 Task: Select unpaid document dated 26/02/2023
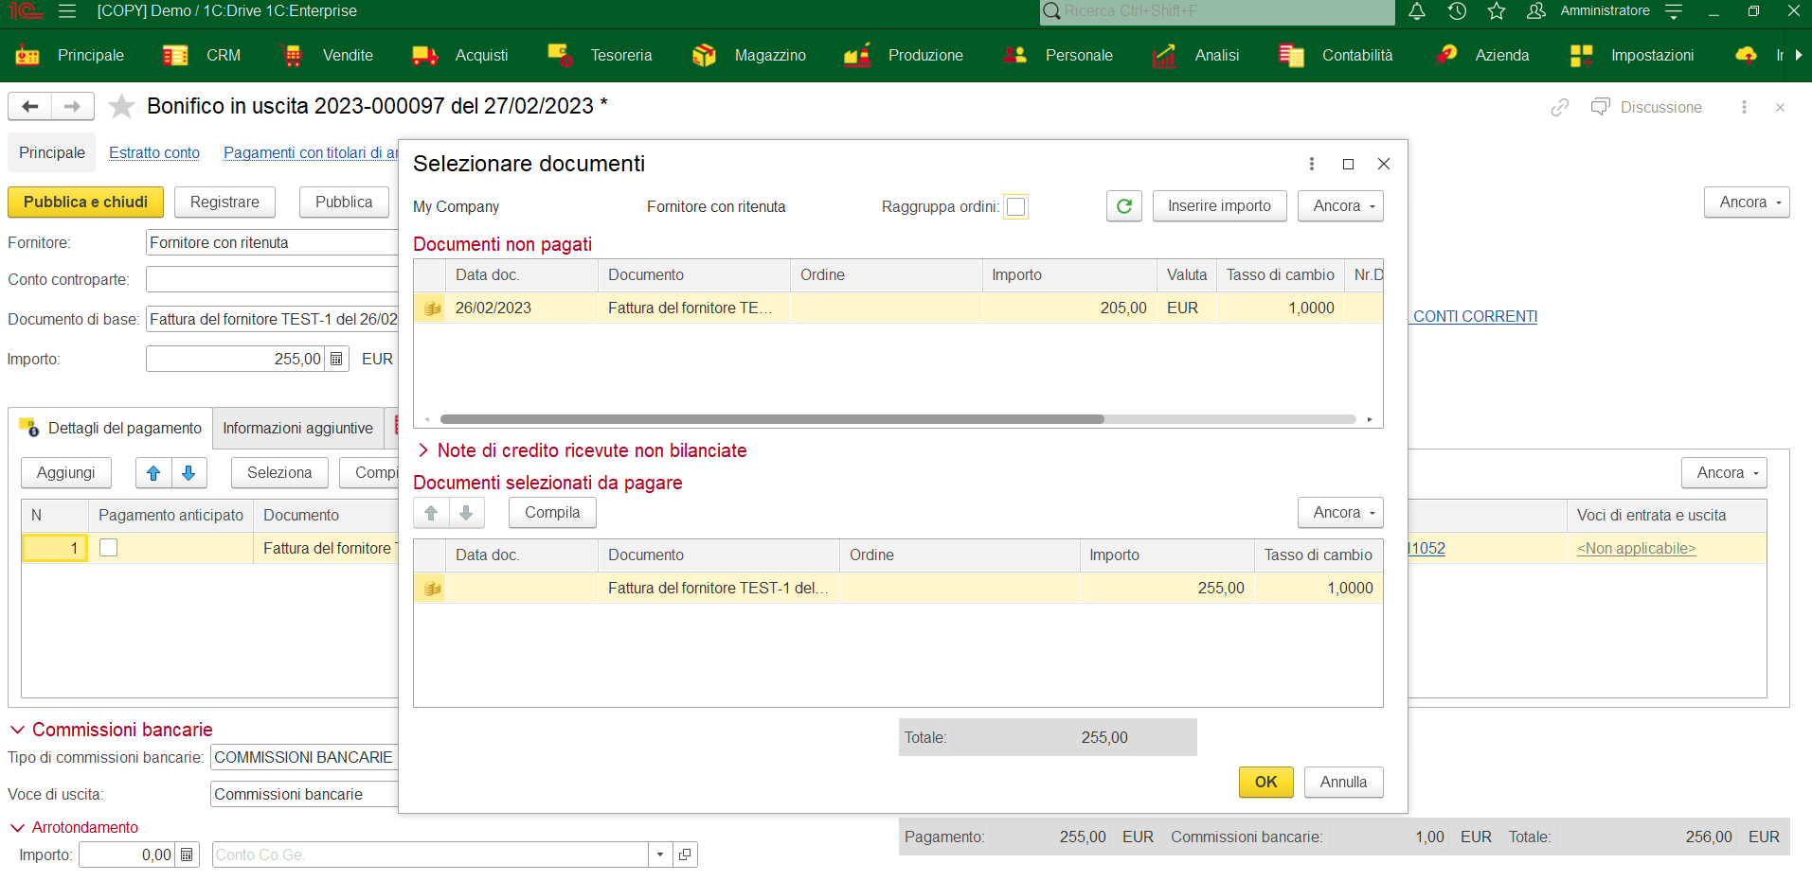click(898, 308)
